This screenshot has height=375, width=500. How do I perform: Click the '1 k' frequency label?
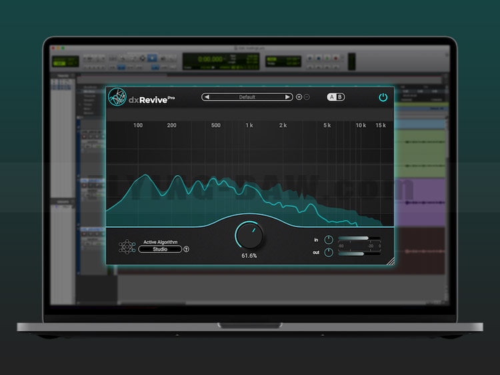(249, 125)
